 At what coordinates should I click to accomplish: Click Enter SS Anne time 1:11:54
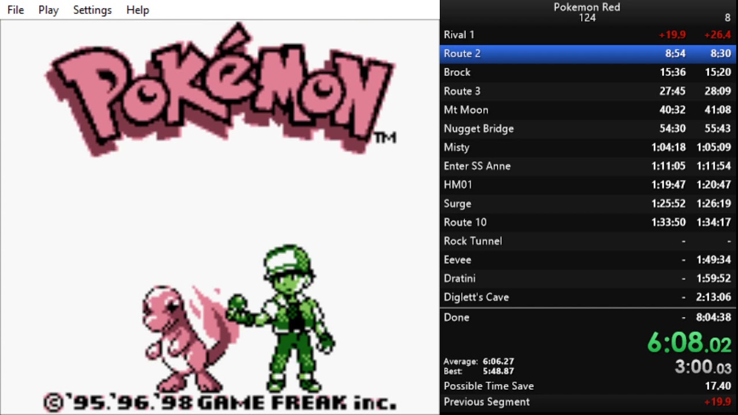coord(714,166)
